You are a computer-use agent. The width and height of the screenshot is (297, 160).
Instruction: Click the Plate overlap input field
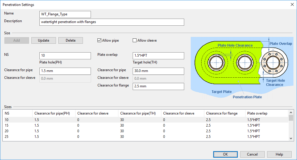pyautogui.click(x=158, y=56)
